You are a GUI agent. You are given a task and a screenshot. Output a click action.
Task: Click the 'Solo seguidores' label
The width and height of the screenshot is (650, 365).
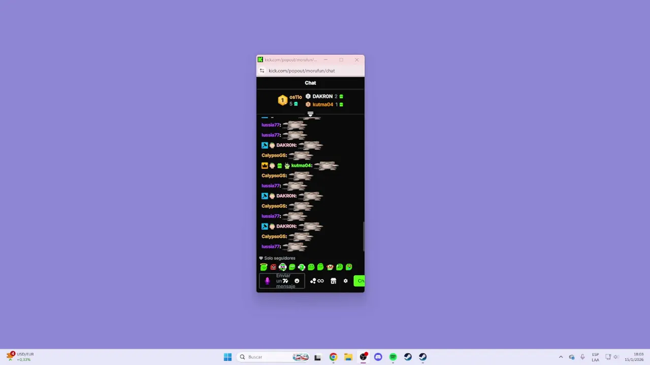click(x=280, y=258)
